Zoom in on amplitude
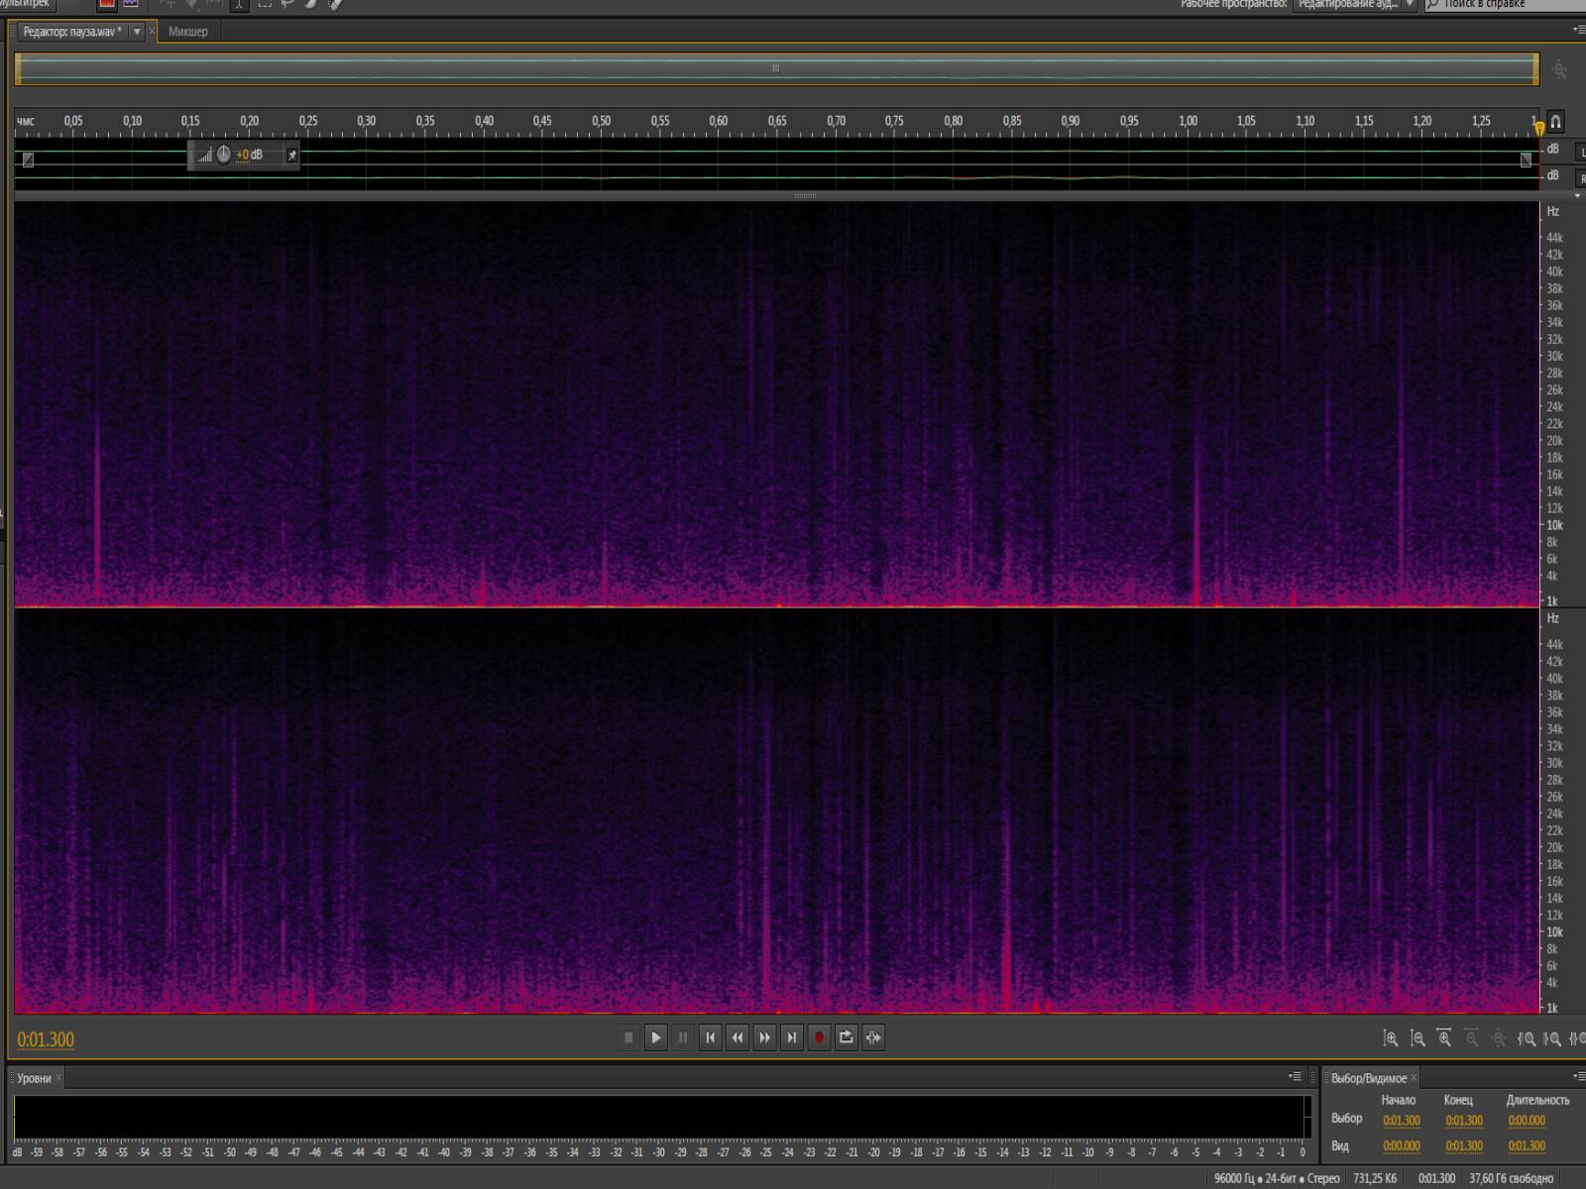This screenshot has width=1586, height=1189. tap(1391, 1038)
